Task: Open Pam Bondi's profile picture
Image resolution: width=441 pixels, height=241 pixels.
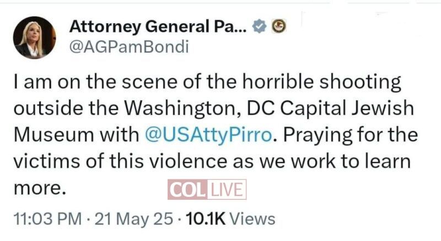Action: click(x=34, y=37)
